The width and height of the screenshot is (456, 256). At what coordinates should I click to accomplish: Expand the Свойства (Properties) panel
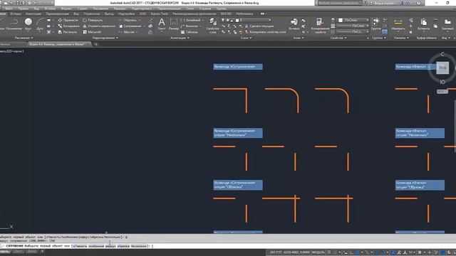pos(338,38)
